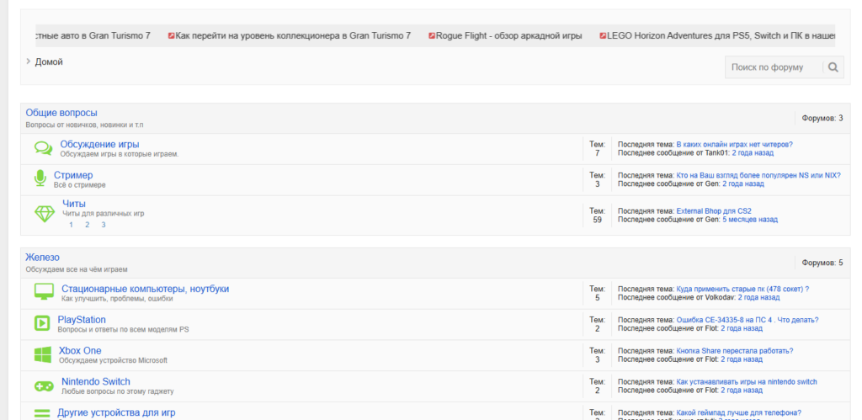Click 5 месяцев назад timestamp link
The height and width of the screenshot is (420, 862).
coord(750,220)
